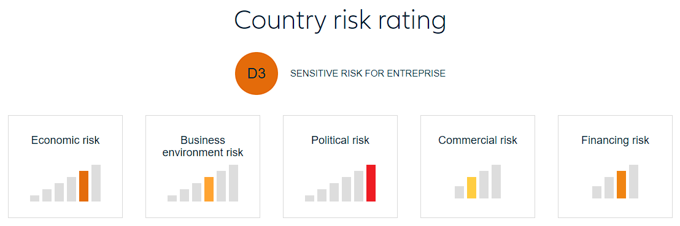Click the Sensitive Risk for Entreprise label
Viewport: 680px width, 226px height.
pos(368,73)
